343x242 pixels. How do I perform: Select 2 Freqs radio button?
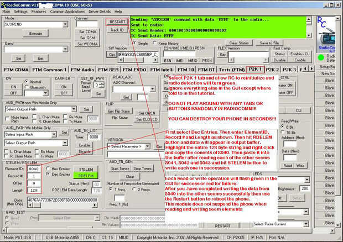134,189
